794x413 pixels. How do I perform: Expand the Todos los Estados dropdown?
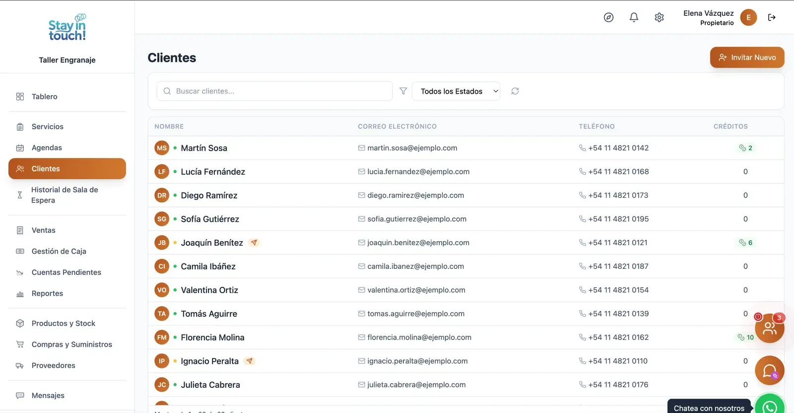click(x=456, y=91)
